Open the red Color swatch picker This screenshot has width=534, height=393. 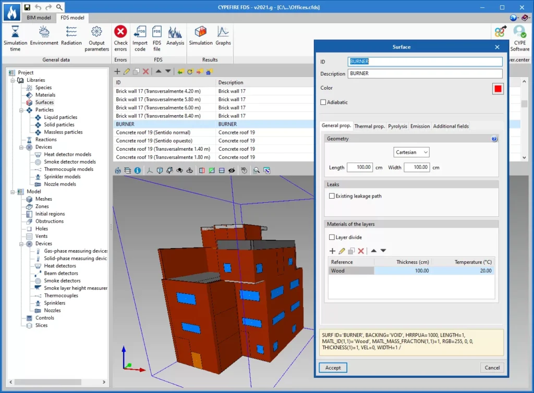(x=497, y=89)
